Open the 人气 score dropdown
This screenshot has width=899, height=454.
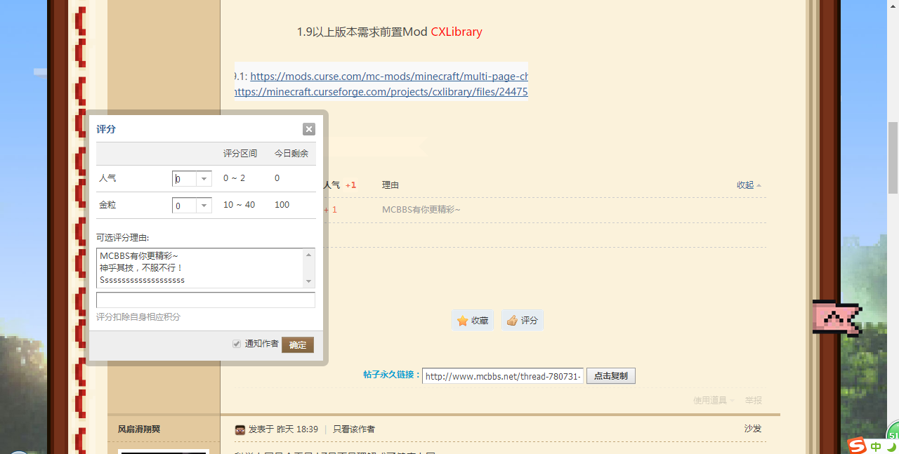point(204,179)
